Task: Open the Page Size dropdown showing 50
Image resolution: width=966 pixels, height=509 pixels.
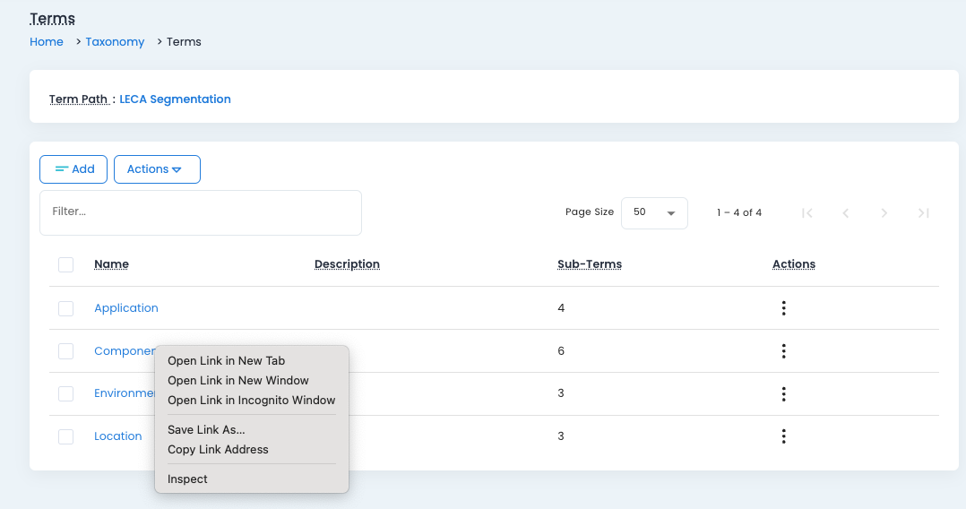Action: coord(654,213)
